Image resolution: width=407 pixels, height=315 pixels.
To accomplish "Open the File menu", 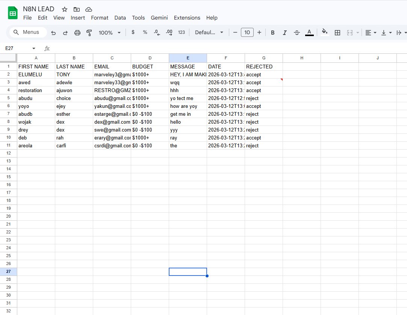I will [x=27, y=18].
